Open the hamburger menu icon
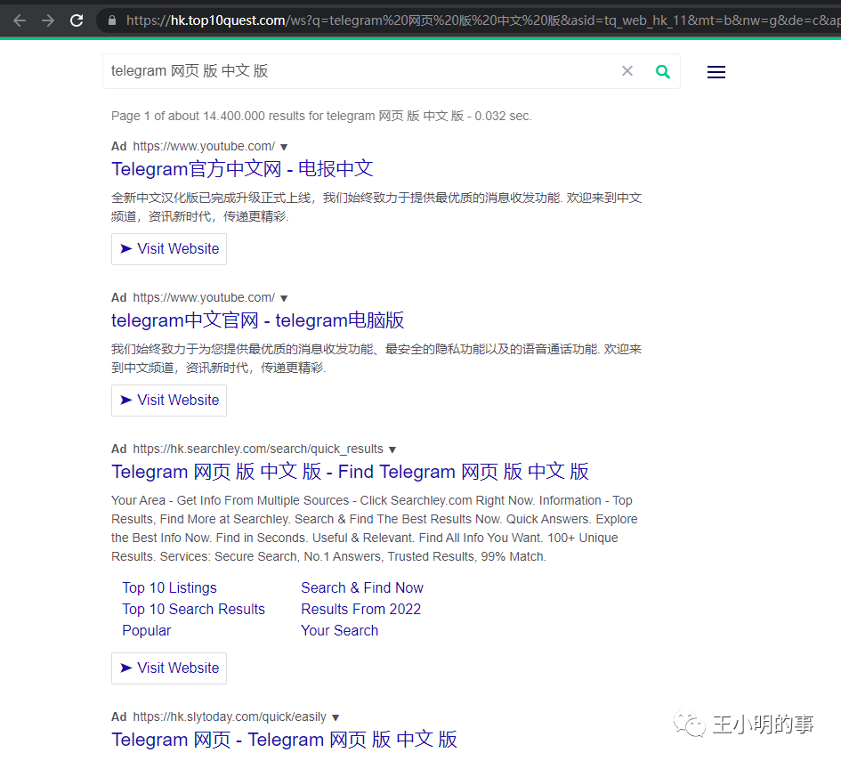 click(x=716, y=72)
